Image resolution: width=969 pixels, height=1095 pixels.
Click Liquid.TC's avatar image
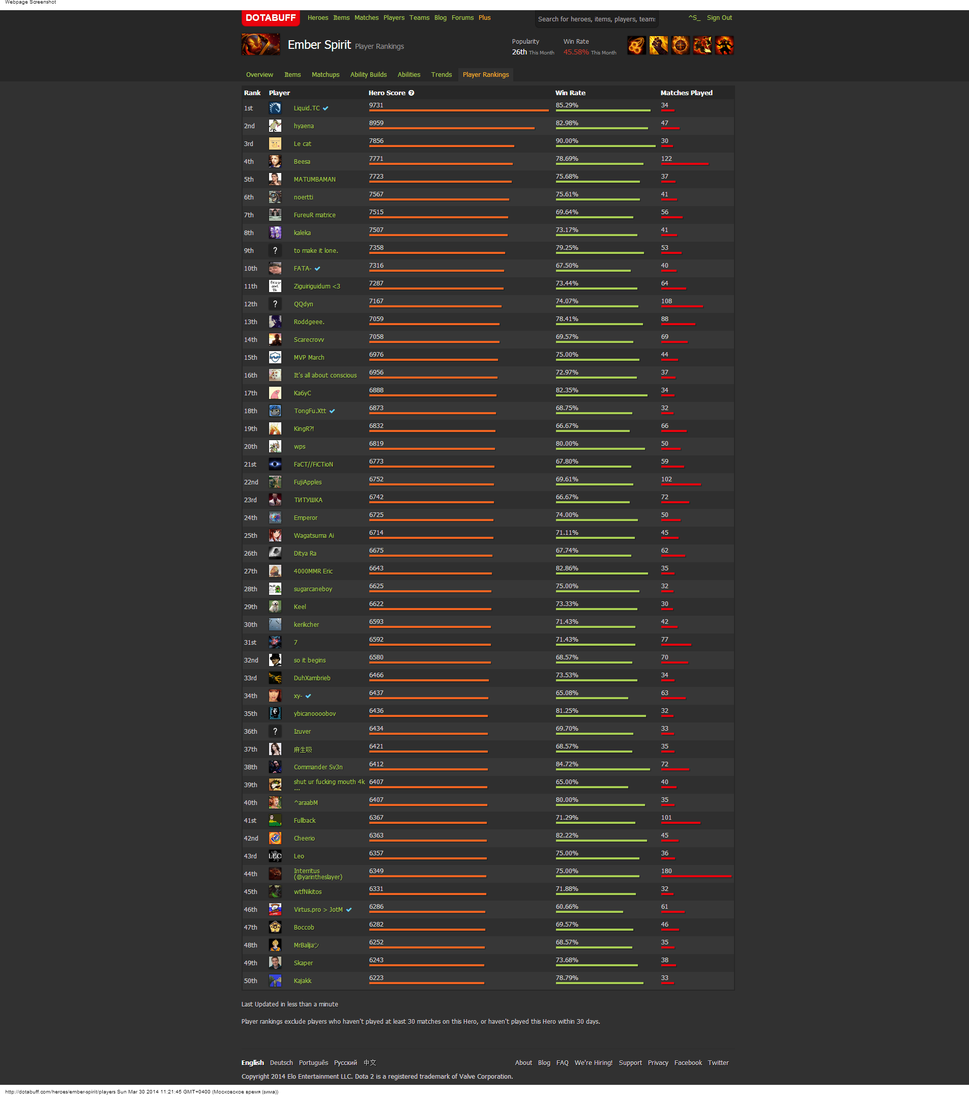(x=275, y=108)
